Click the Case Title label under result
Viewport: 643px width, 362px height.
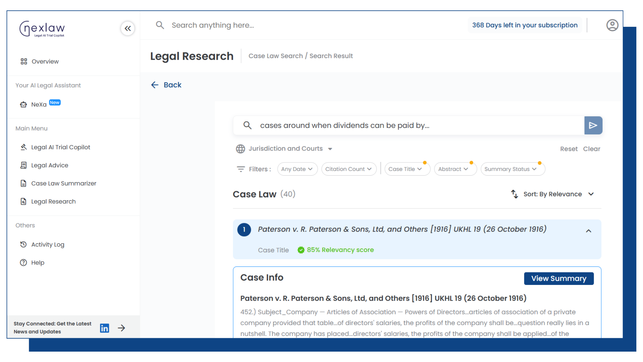pyautogui.click(x=273, y=250)
